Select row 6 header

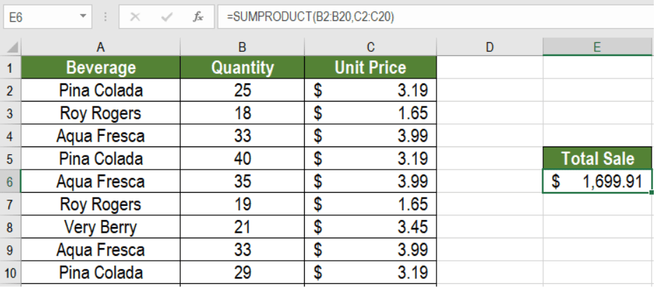tap(11, 181)
